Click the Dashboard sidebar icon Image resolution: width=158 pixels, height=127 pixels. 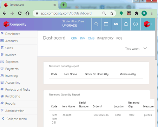(x=2, y=33)
